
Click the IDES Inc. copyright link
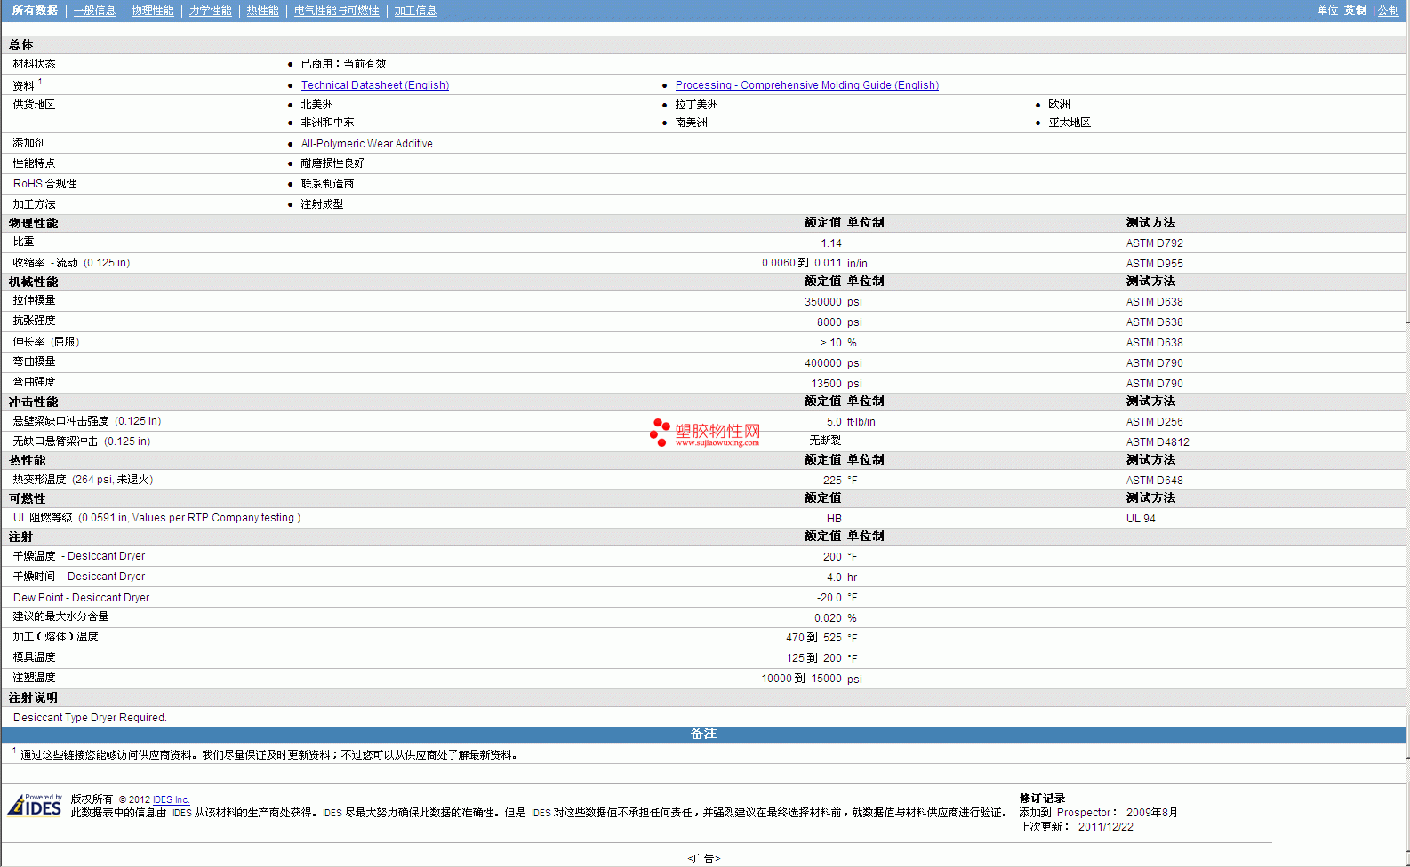click(x=171, y=799)
